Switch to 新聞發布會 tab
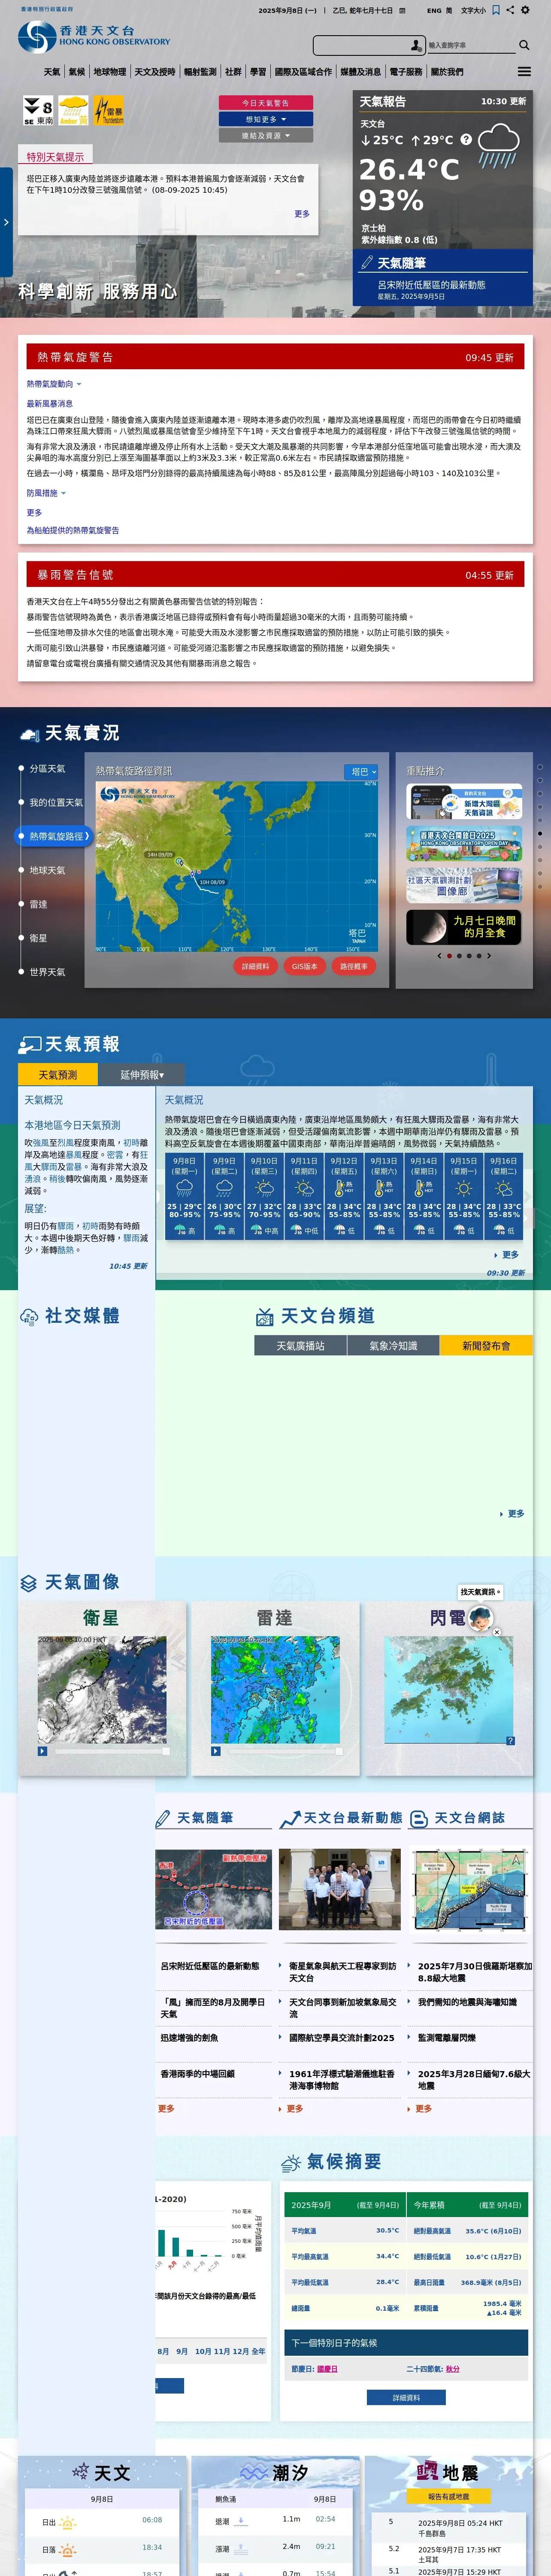The height and width of the screenshot is (2576, 551). (486, 1346)
